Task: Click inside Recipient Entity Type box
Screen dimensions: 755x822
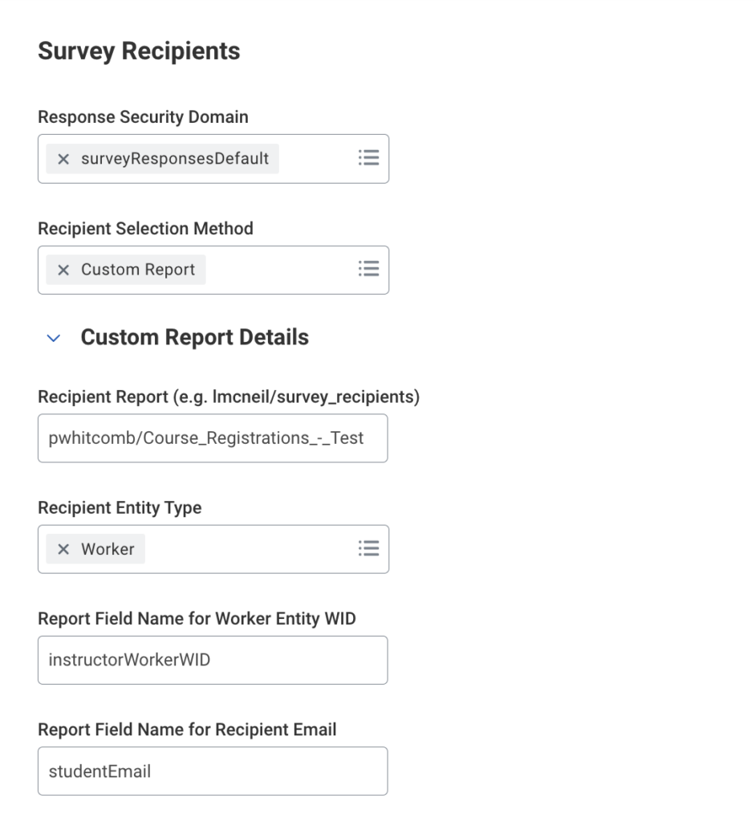Action: [x=249, y=549]
